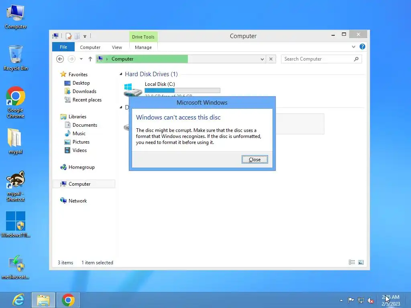Image resolution: width=411 pixels, height=308 pixels.
Task: Open the mediacreation tool desktop icon
Action: [16, 267]
